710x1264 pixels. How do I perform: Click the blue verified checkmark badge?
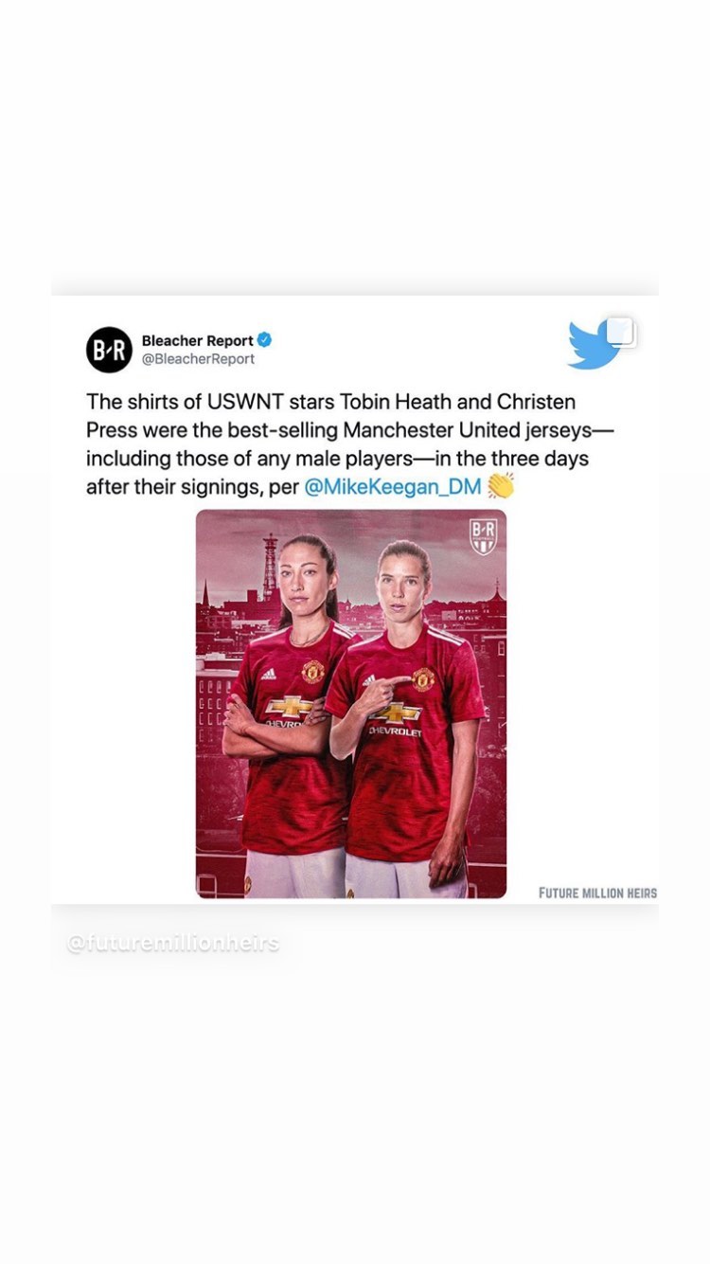click(x=265, y=340)
